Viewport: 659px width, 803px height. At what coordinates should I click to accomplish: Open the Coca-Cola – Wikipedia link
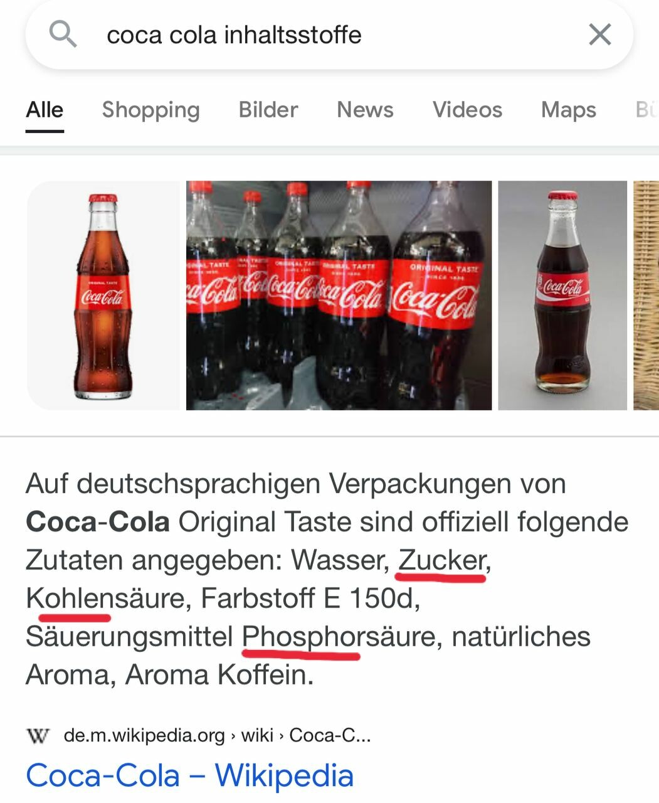click(x=190, y=775)
